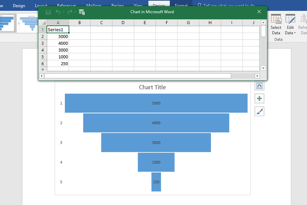Open the Redo history dropdown arrow

(x=75, y=12)
